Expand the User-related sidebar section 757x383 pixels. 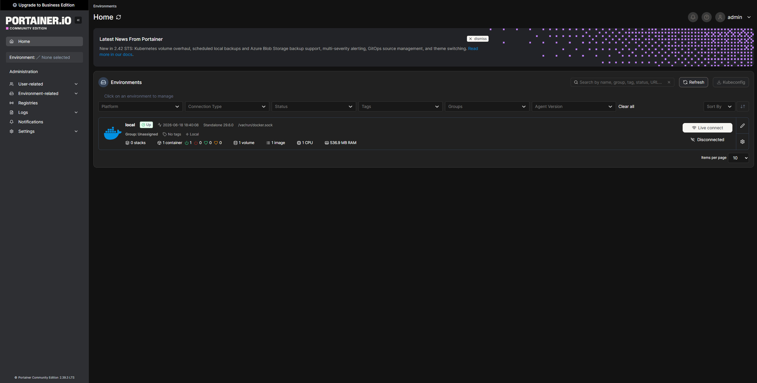click(x=44, y=84)
